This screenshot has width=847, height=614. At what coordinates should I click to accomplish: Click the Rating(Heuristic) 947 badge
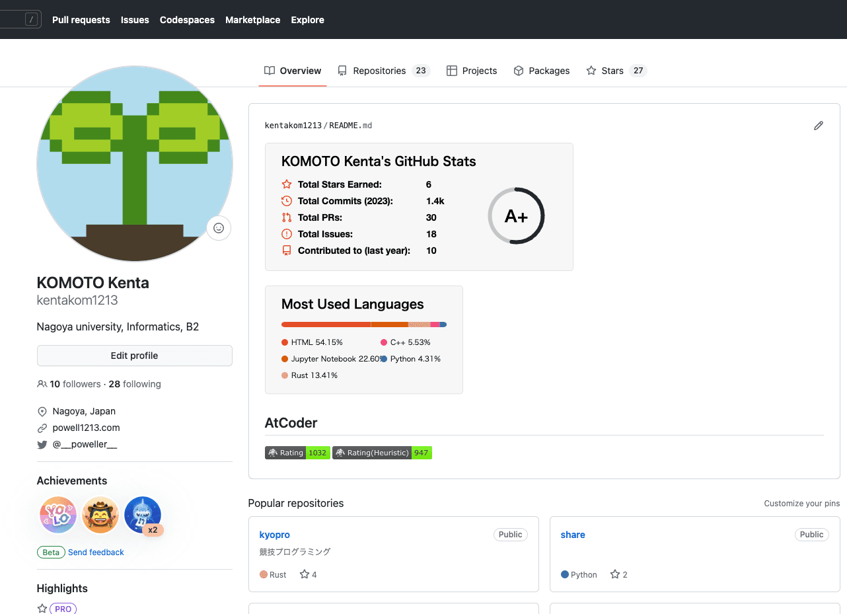[382, 453]
